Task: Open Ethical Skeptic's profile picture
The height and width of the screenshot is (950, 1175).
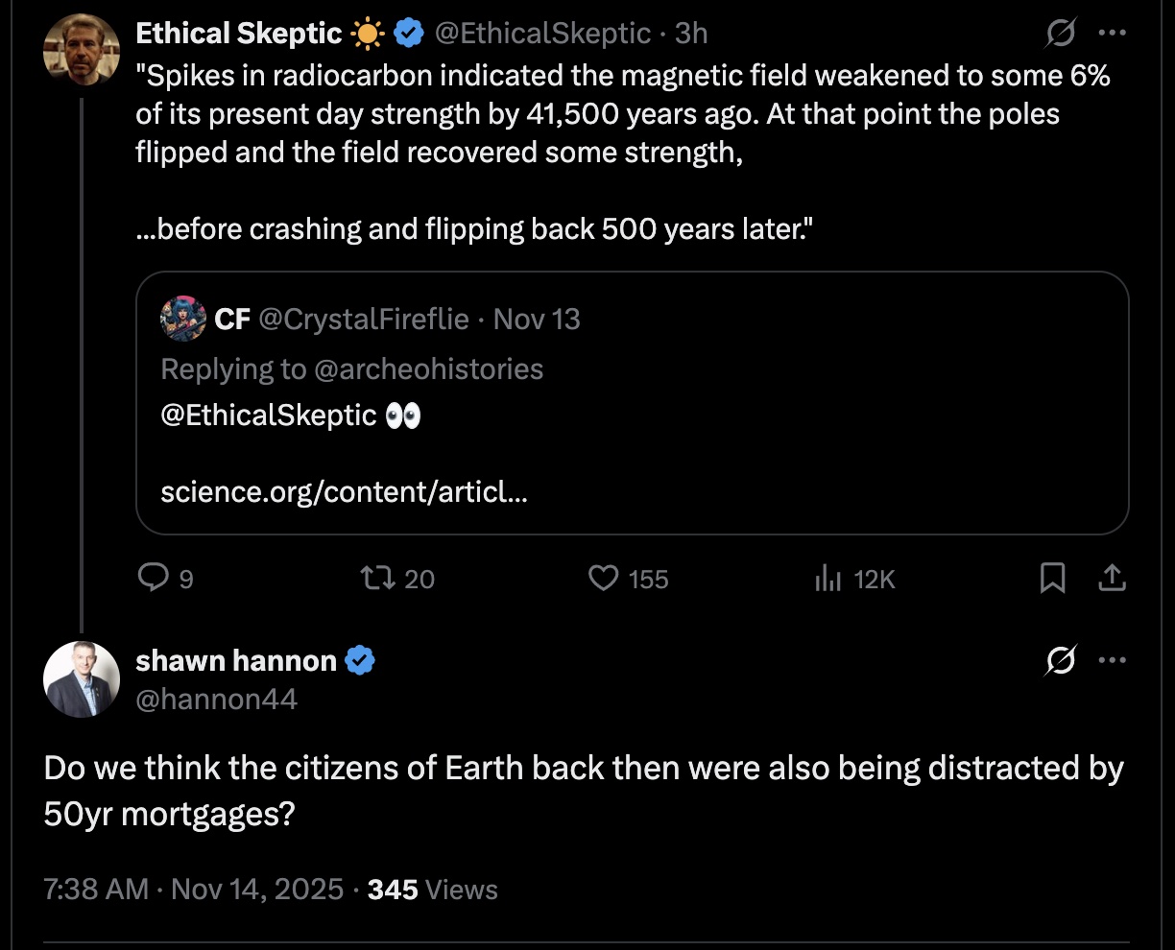Action: tap(82, 48)
